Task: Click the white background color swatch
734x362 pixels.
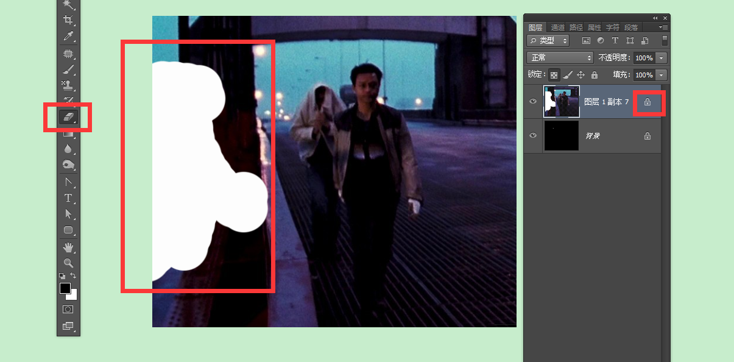Action: (74, 296)
